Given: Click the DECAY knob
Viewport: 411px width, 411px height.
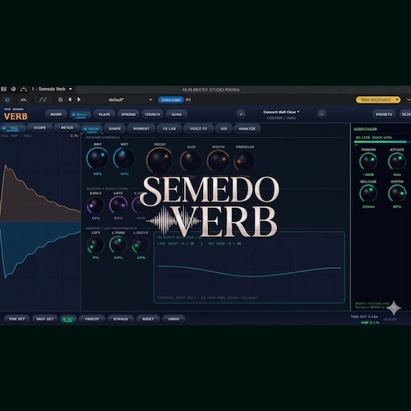Looking at the screenshot, I should click(x=159, y=160).
